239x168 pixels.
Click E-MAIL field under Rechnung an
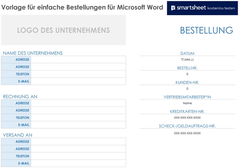point(78,125)
